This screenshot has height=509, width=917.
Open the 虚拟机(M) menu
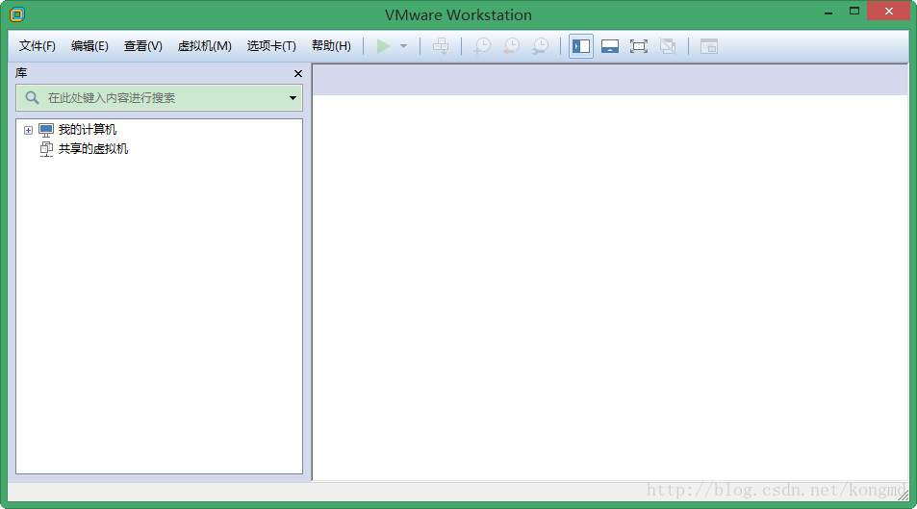click(x=205, y=45)
